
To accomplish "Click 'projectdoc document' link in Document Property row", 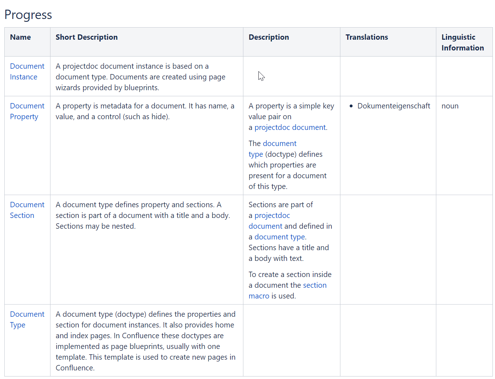I will coord(290,127).
